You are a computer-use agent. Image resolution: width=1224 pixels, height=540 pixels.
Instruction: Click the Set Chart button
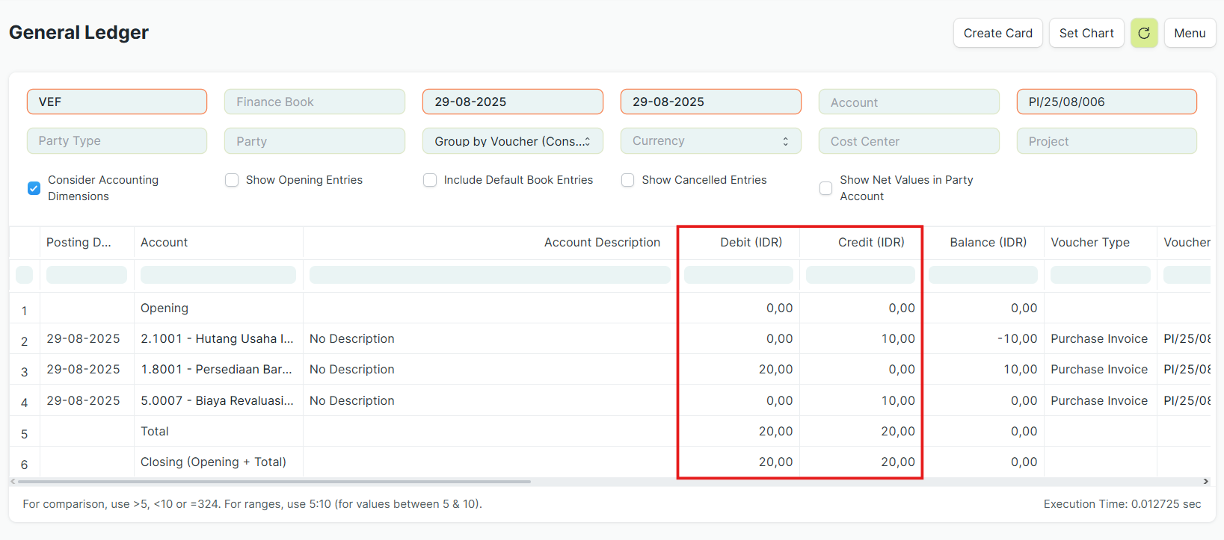coord(1086,33)
